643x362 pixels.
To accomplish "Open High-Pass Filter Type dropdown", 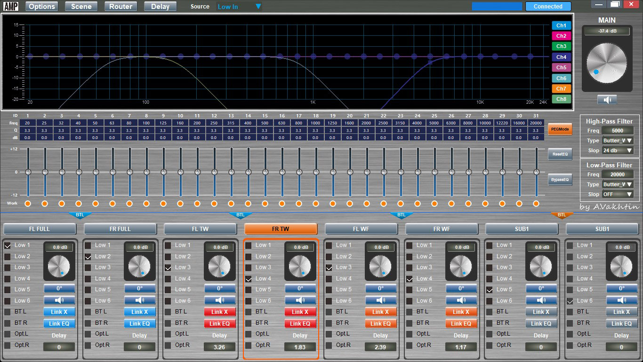I will [x=617, y=140].
